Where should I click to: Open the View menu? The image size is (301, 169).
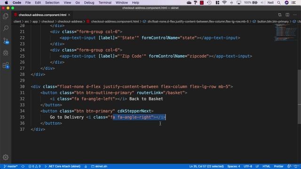coord(67,2)
